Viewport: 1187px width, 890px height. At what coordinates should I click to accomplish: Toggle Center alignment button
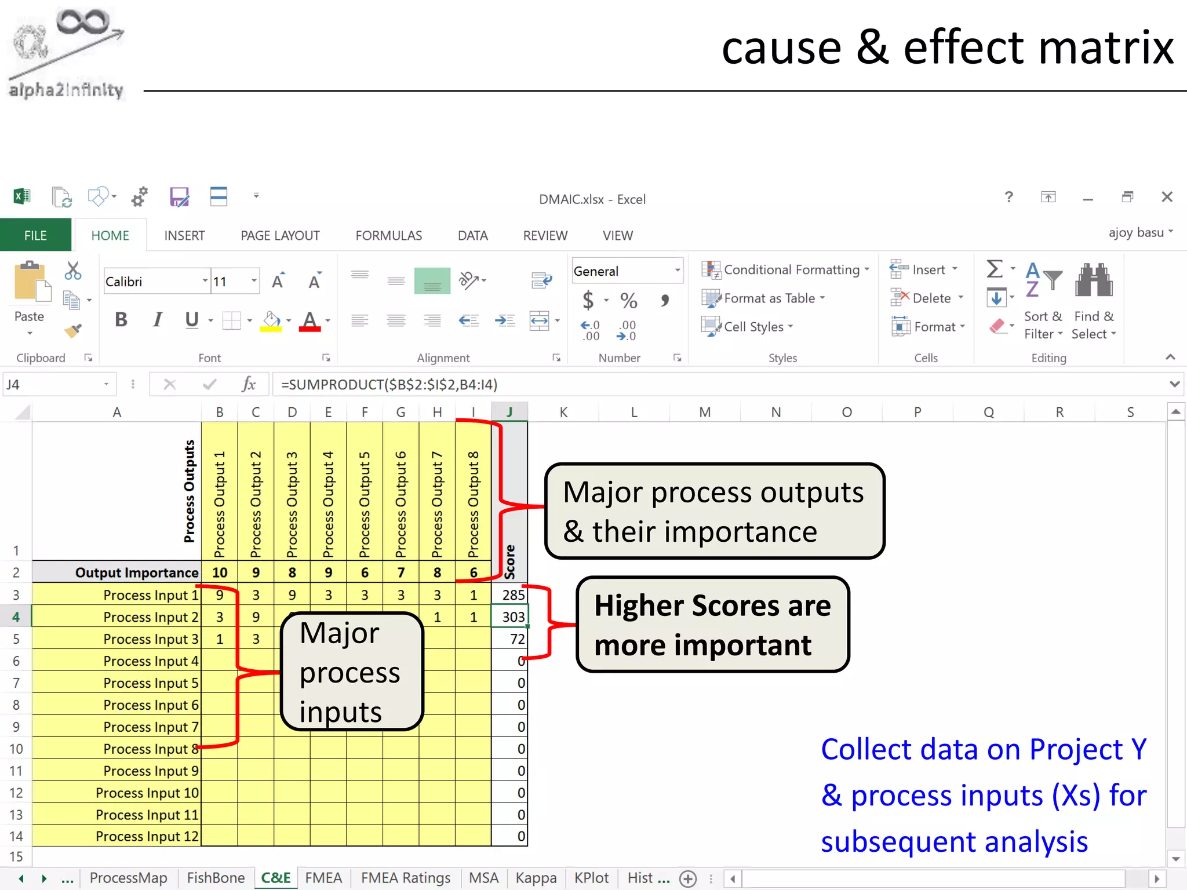(x=396, y=320)
